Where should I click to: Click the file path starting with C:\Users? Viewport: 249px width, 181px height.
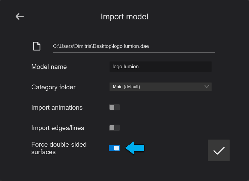101,46
